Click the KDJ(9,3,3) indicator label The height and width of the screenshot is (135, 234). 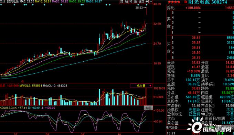tap(7, 108)
